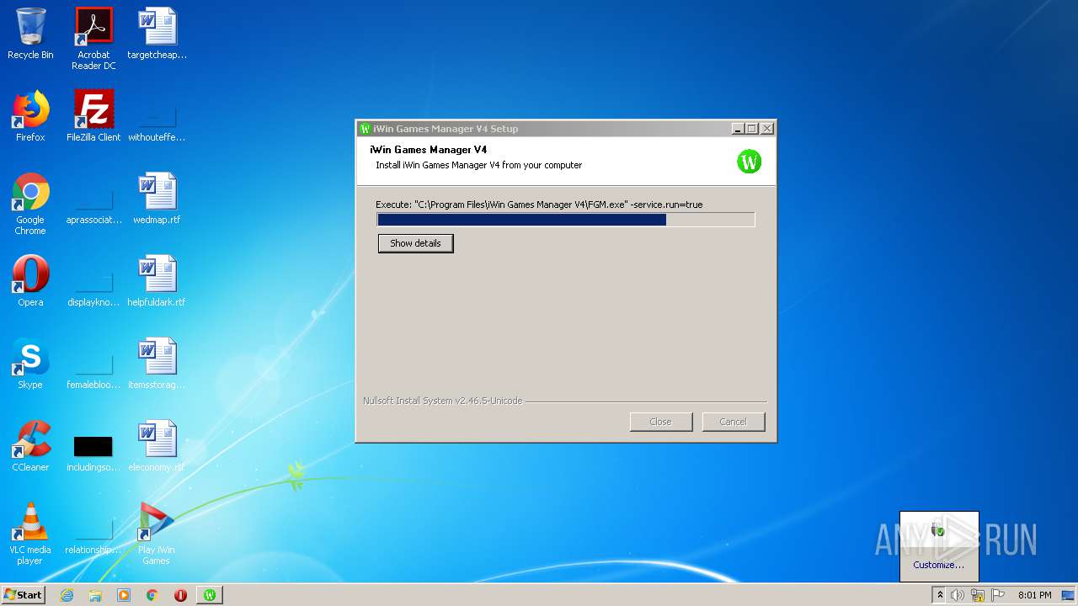1078x606 pixels.
Task: Launch Google Chrome from the desktop
Action: pos(30,204)
